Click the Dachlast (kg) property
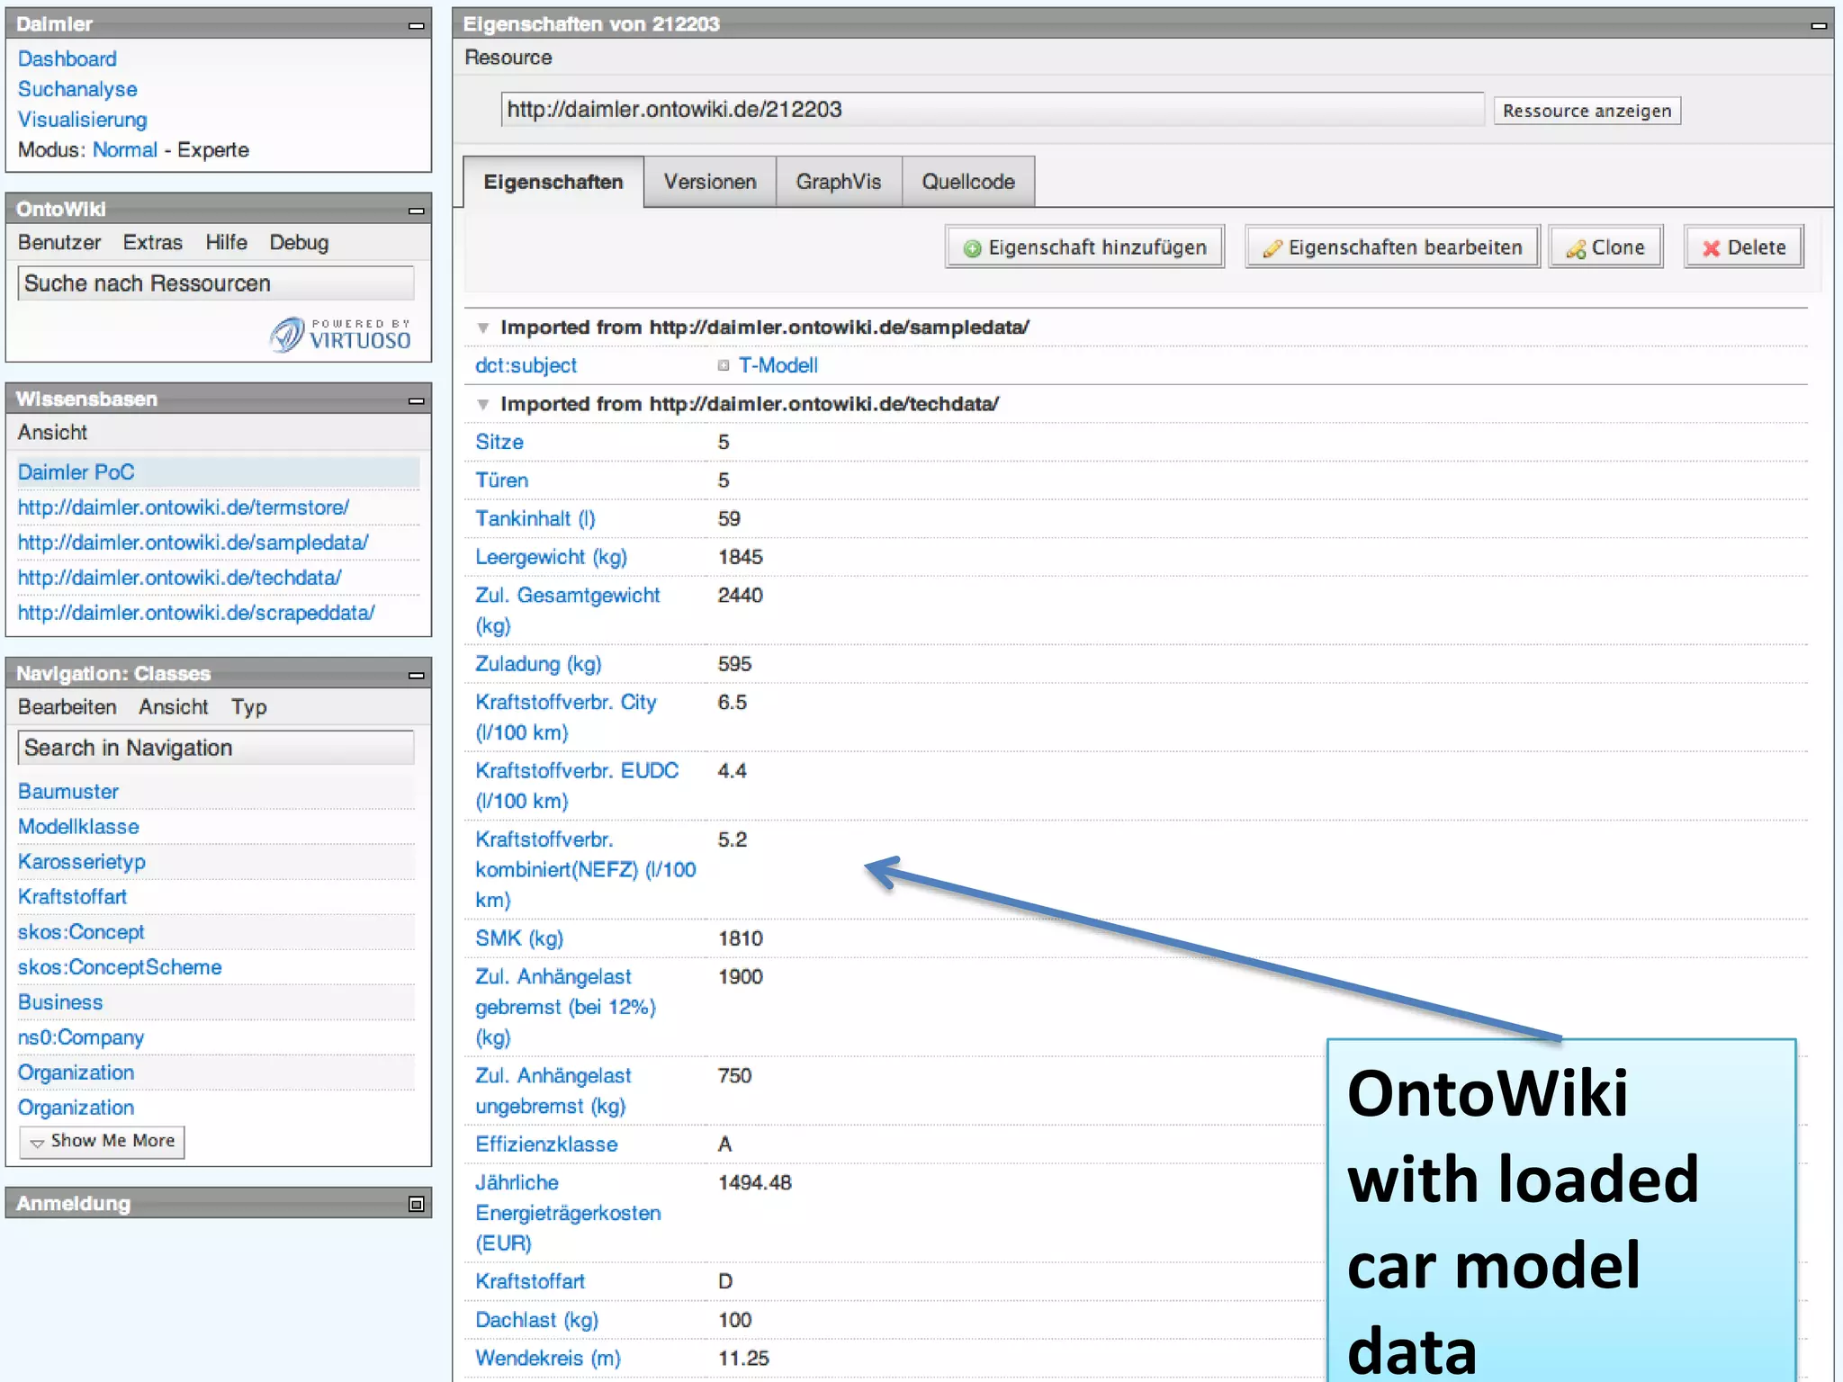 pyautogui.click(x=537, y=1321)
